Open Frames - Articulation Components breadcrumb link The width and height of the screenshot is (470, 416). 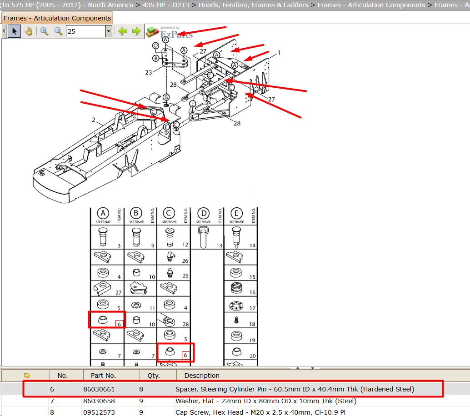coord(371,5)
